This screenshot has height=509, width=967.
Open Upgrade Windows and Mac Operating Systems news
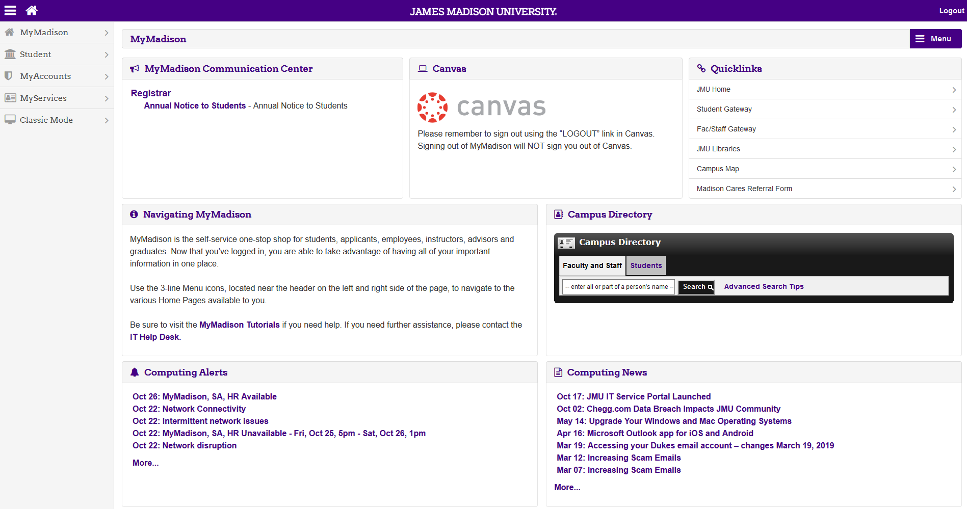[x=674, y=421]
